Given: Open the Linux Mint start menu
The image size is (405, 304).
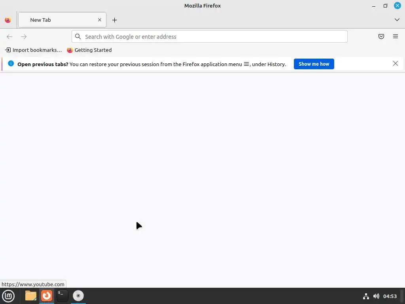Looking at the screenshot, I should pyautogui.click(x=8, y=296).
